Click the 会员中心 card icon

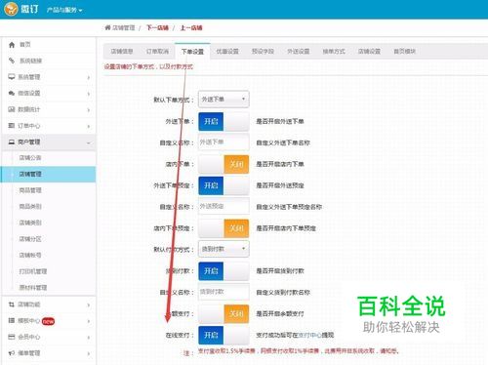click(x=12, y=337)
